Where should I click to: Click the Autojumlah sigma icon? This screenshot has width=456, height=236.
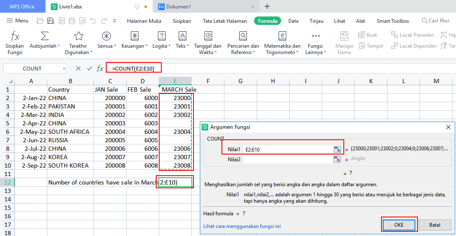click(44, 37)
